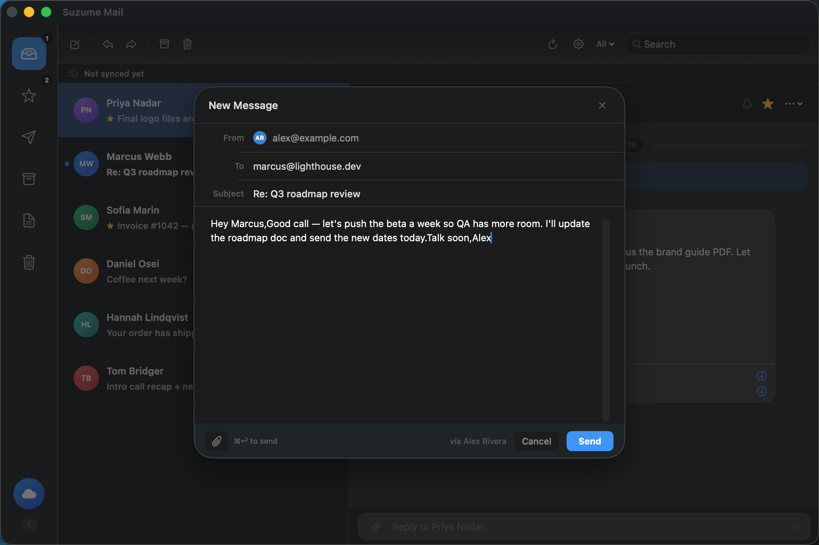Screen dimensions: 819x545
Task: Click the forward arrow in toolbar
Action: (x=131, y=44)
